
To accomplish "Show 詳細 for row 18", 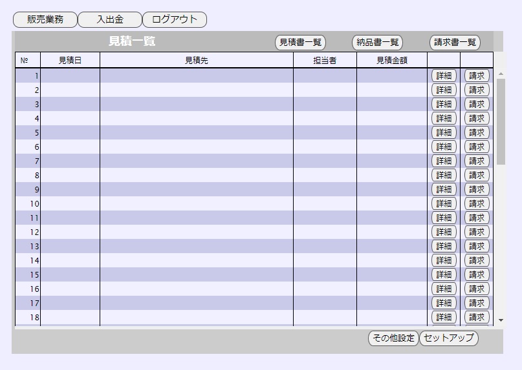I will (444, 318).
